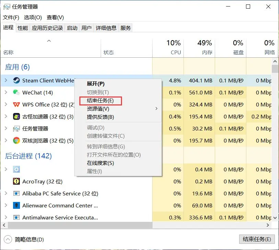Click the AcroTray process icon
This screenshot has height=250, width=279.
[x=16, y=182]
